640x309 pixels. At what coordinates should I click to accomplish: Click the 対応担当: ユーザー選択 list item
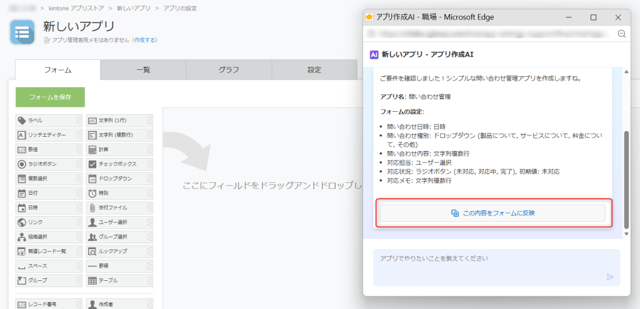pyautogui.click(x=419, y=163)
